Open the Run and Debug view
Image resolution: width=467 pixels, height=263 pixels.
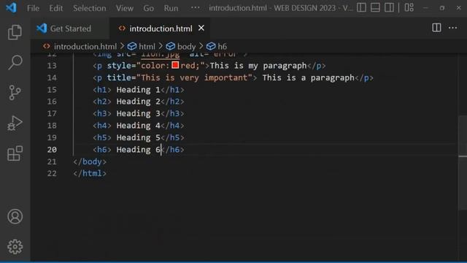15,123
